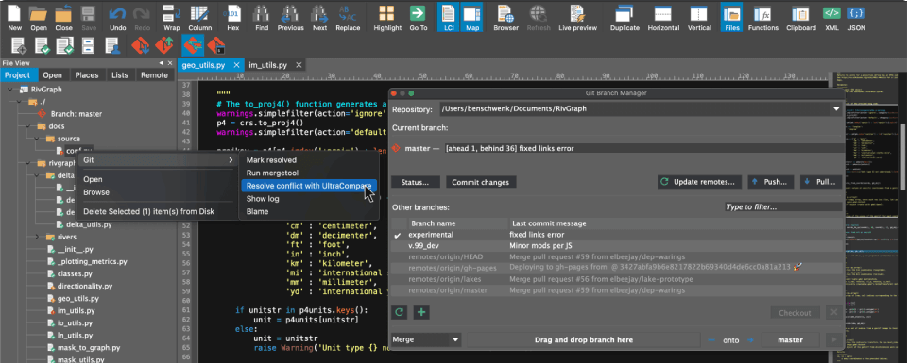Screen dimensions: 907x363
Task: Click the XML manager icon
Action: [831, 18]
